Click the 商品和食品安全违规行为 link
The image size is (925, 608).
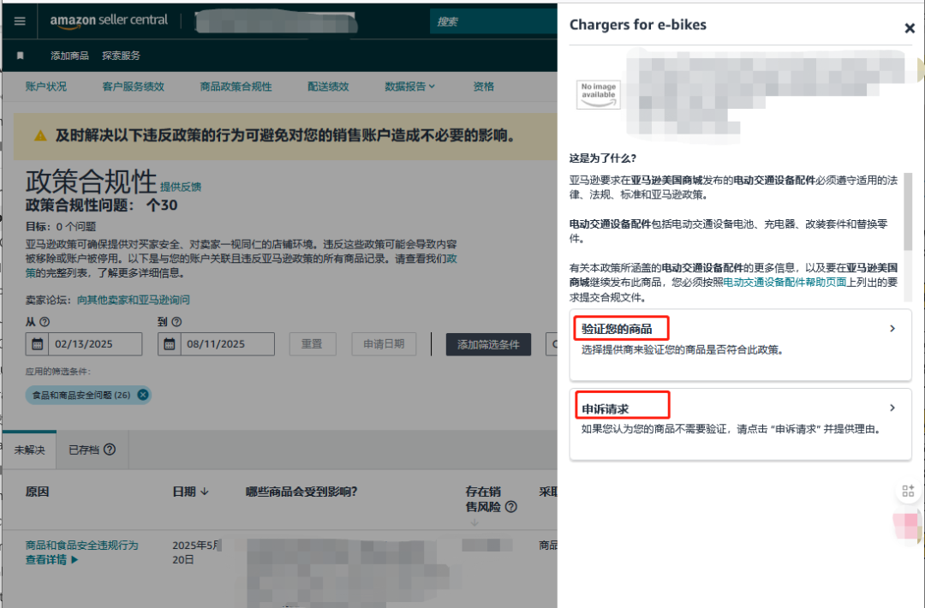[x=81, y=545]
